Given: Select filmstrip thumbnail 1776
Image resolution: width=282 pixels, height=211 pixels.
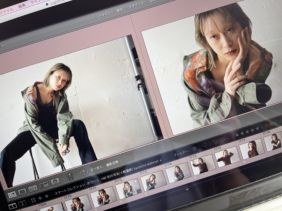Looking at the screenshot, I should (x=227, y=157).
